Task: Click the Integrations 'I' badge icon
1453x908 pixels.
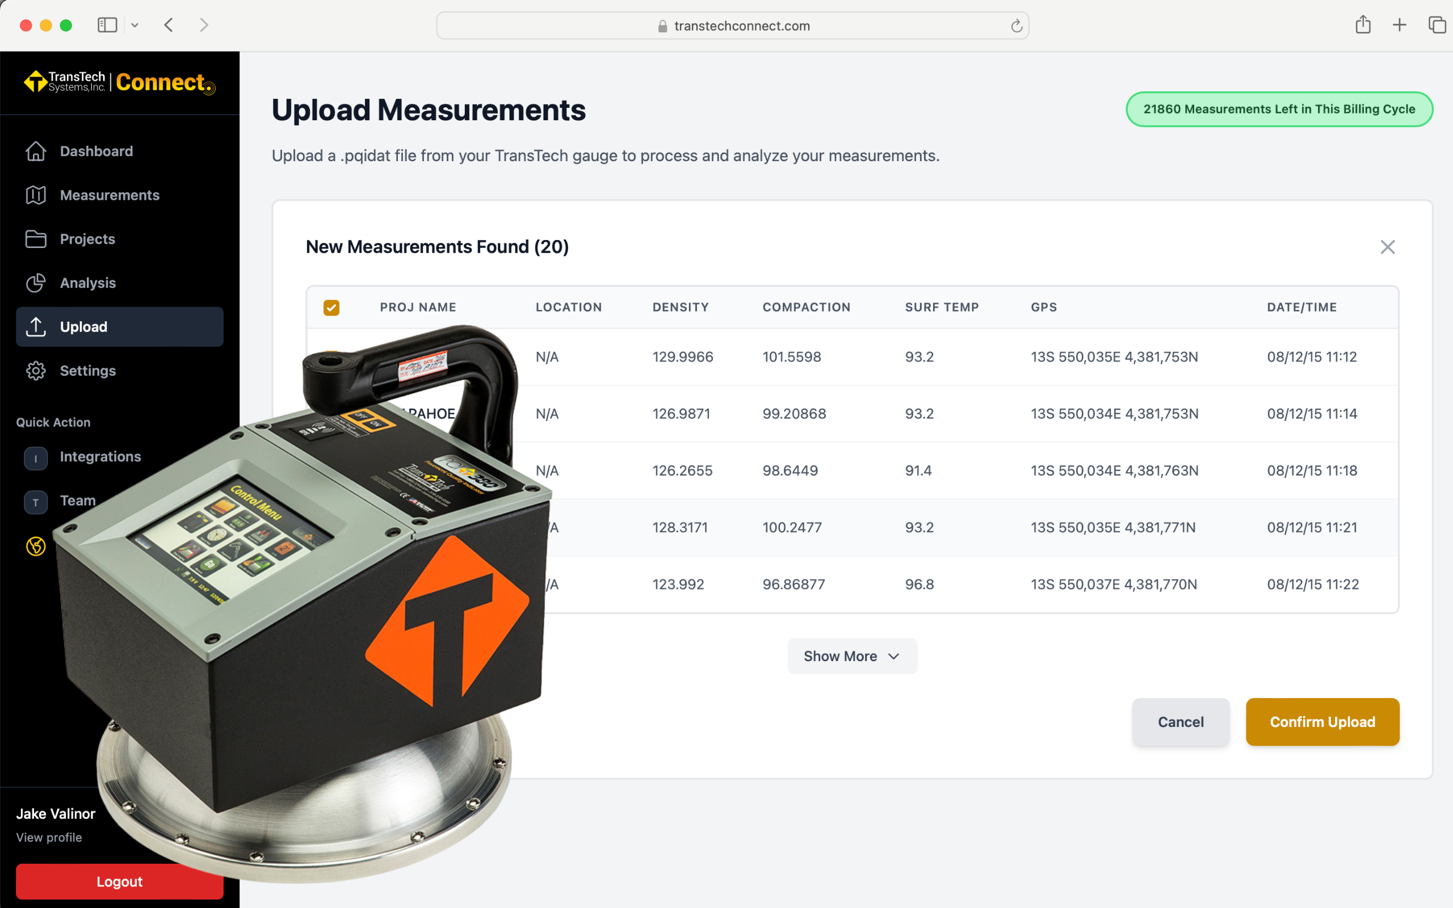Action: tap(36, 458)
